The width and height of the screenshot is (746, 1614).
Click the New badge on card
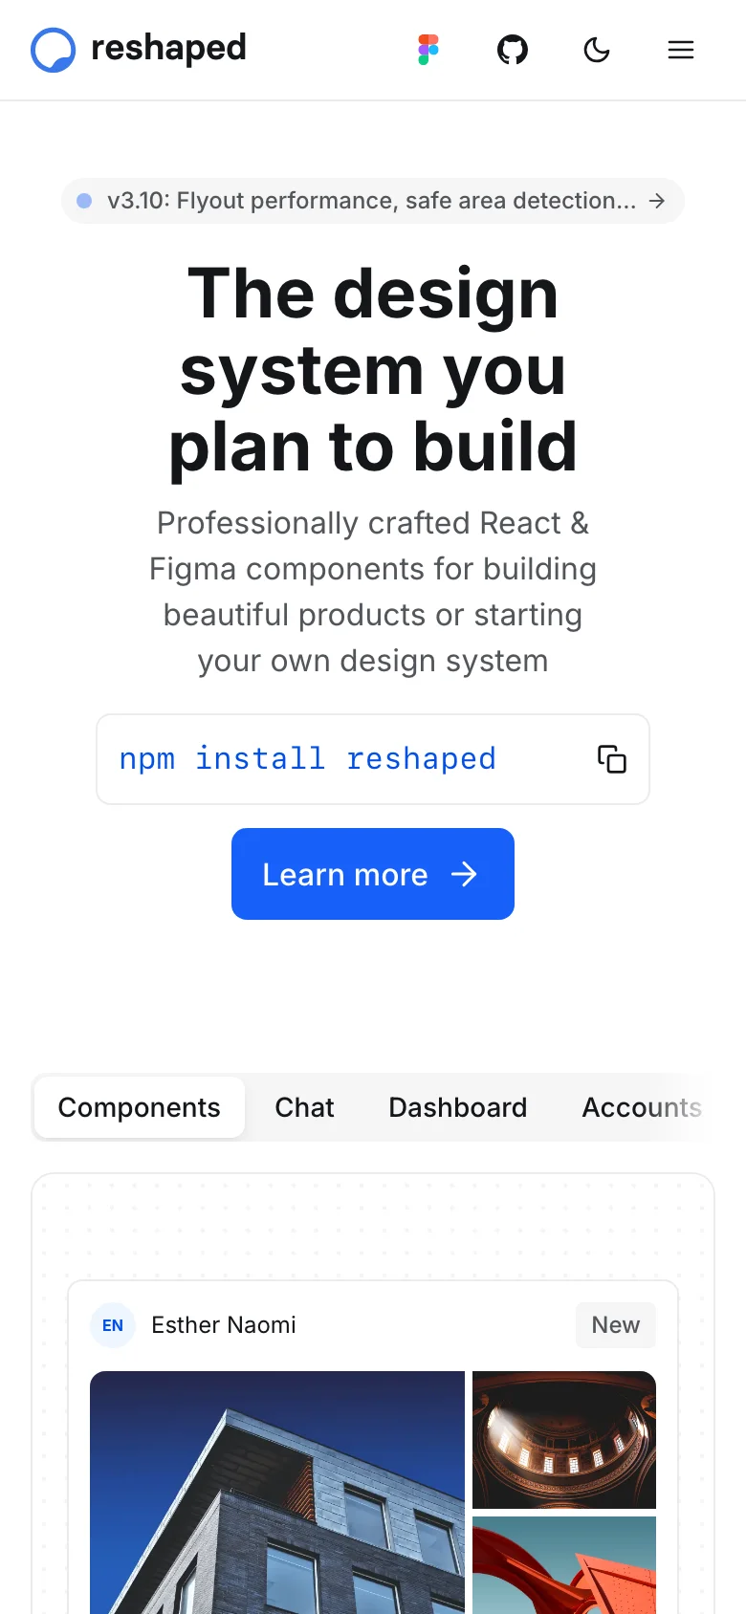[616, 1325]
